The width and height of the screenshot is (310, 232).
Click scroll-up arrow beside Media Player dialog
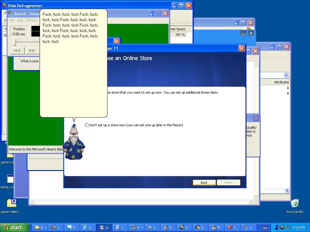256,64
